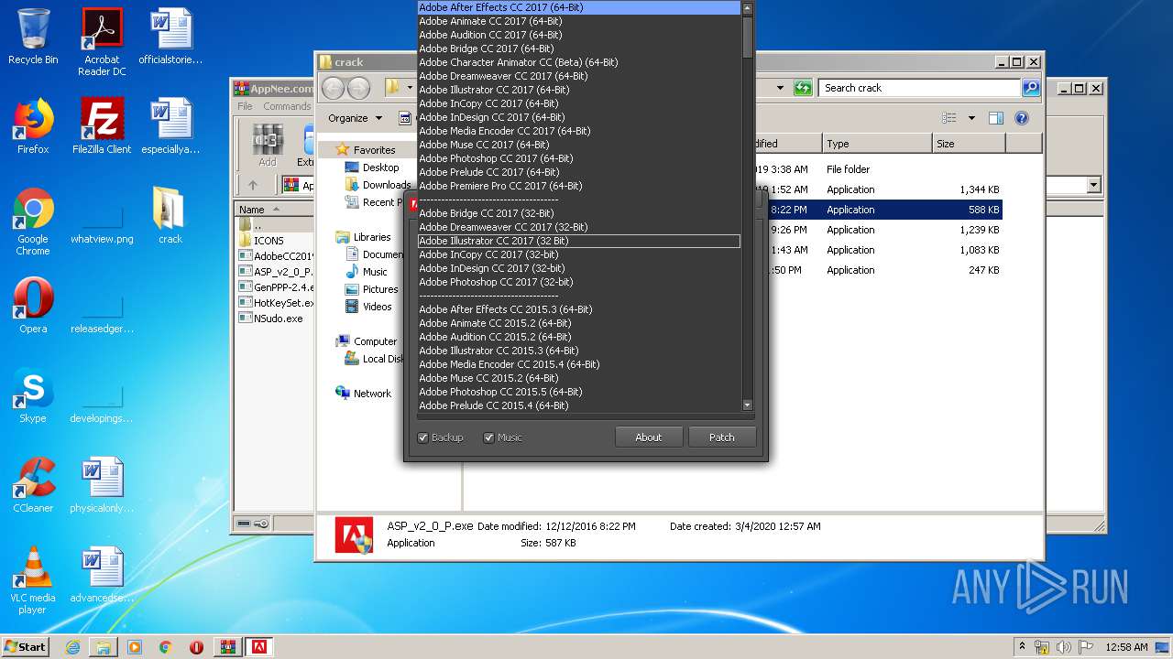The image size is (1173, 659).
Task: Select the especiallya Word document icon
Action: [170, 125]
